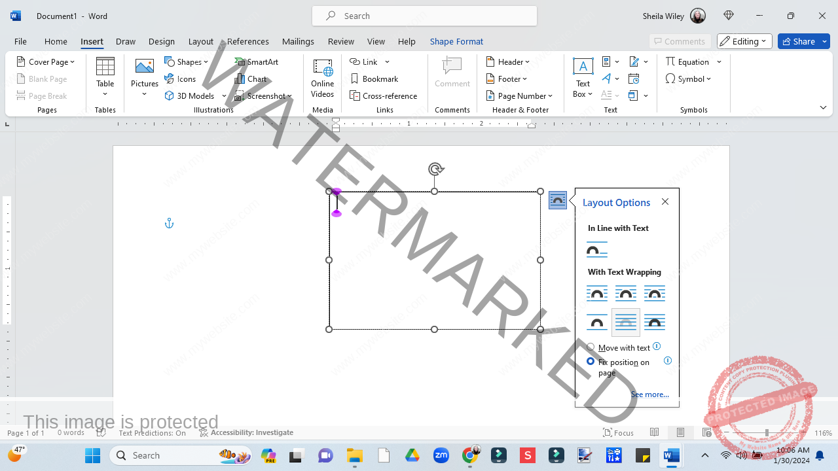Open the Icons gallery
This screenshot has width=838, height=471.
click(181, 78)
